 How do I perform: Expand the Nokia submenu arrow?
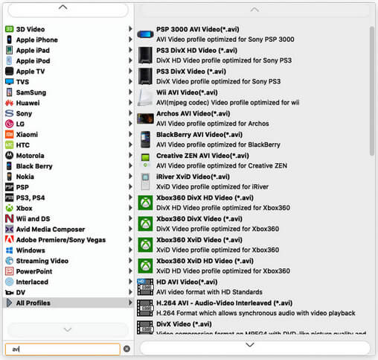(x=130, y=177)
